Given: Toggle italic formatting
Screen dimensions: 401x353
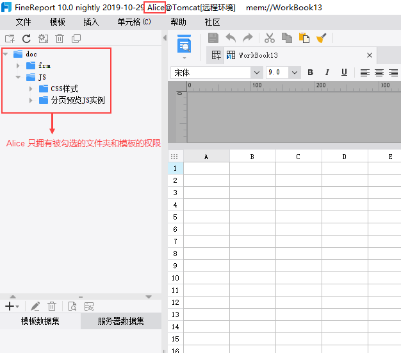Looking at the screenshot, I should click(x=327, y=73).
